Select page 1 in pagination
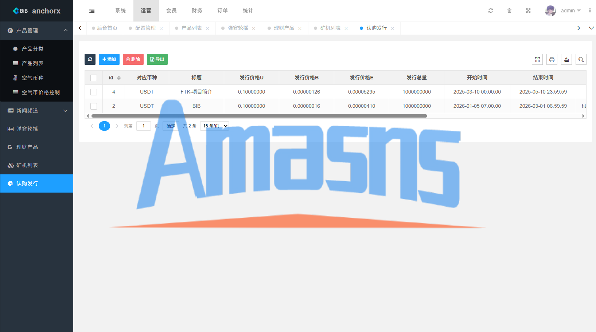The width and height of the screenshot is (596, 332). coord(104,126)
